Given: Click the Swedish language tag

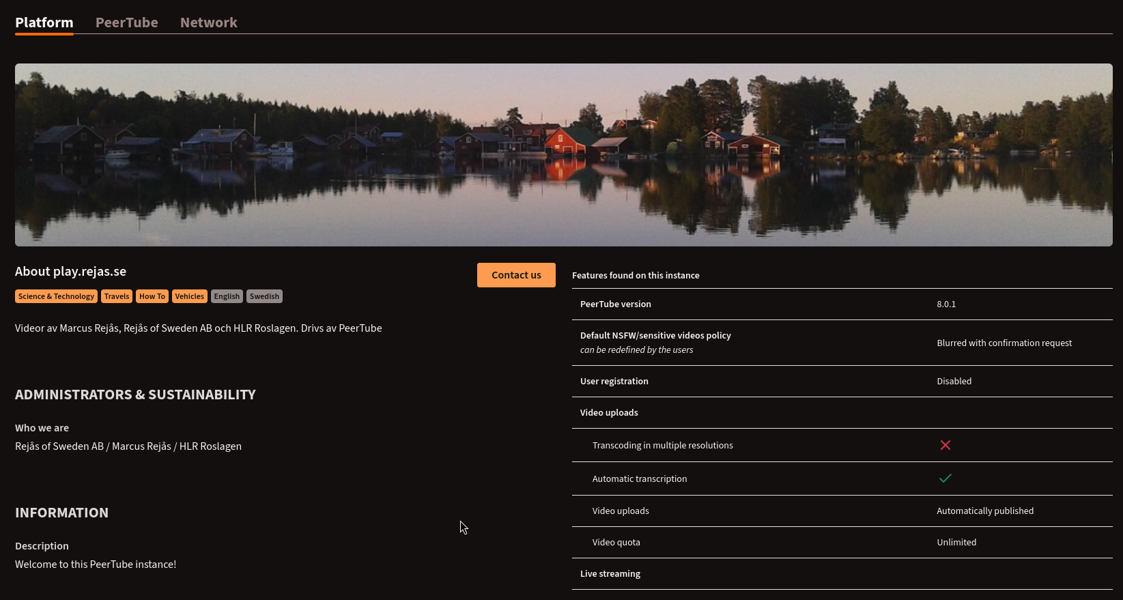Looking at the screenshot, I should [264, 296].
